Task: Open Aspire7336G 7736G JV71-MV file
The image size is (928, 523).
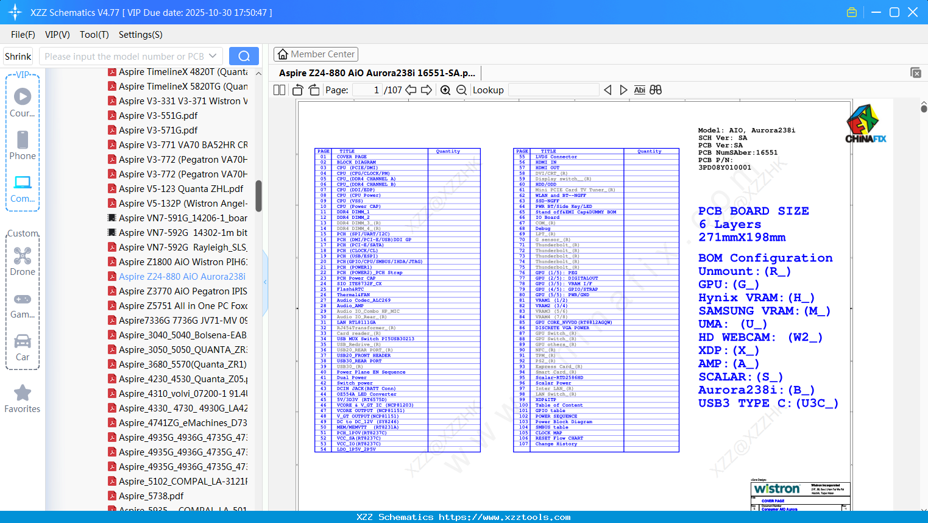Action: pos(183,321)
